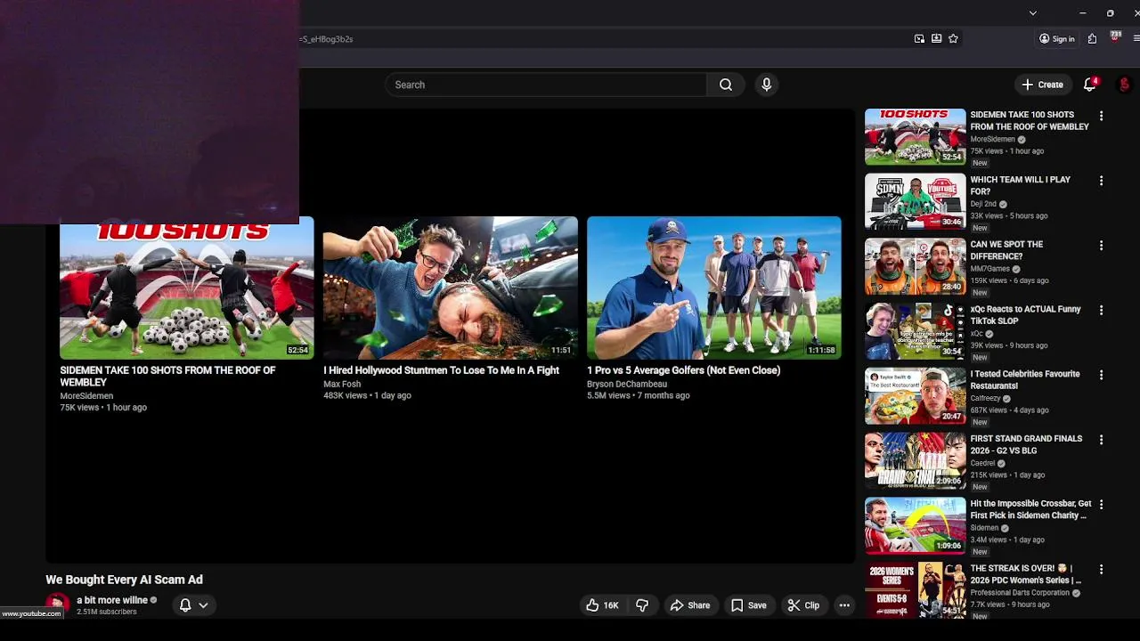The width and height of the screenshot is (1140, 641).
Task: Open sidebar thumbnail for WHICH TEAM WILL I PLAY FOR
Action: (915, 202)
